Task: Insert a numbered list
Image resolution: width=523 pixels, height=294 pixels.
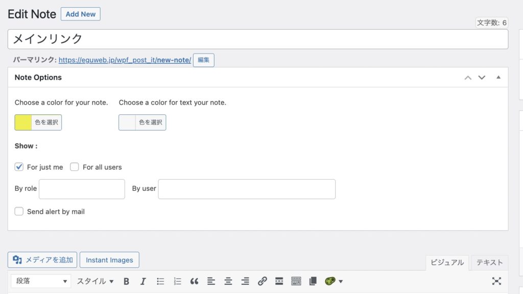Action: pyautogui.click(x=177, y=281)
